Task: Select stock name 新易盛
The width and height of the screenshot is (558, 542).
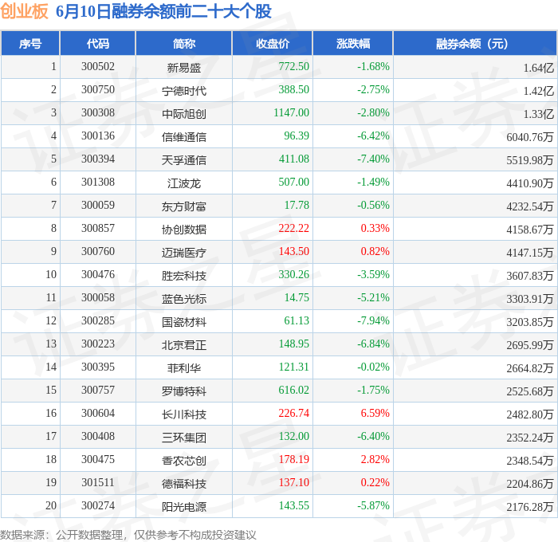Action: tap(184, 68)
